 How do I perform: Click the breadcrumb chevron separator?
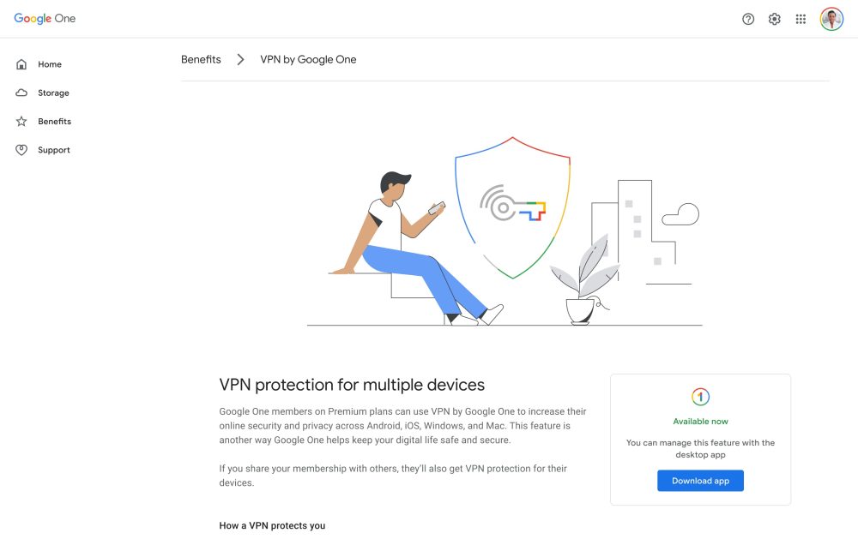click(x=241, y=59)
